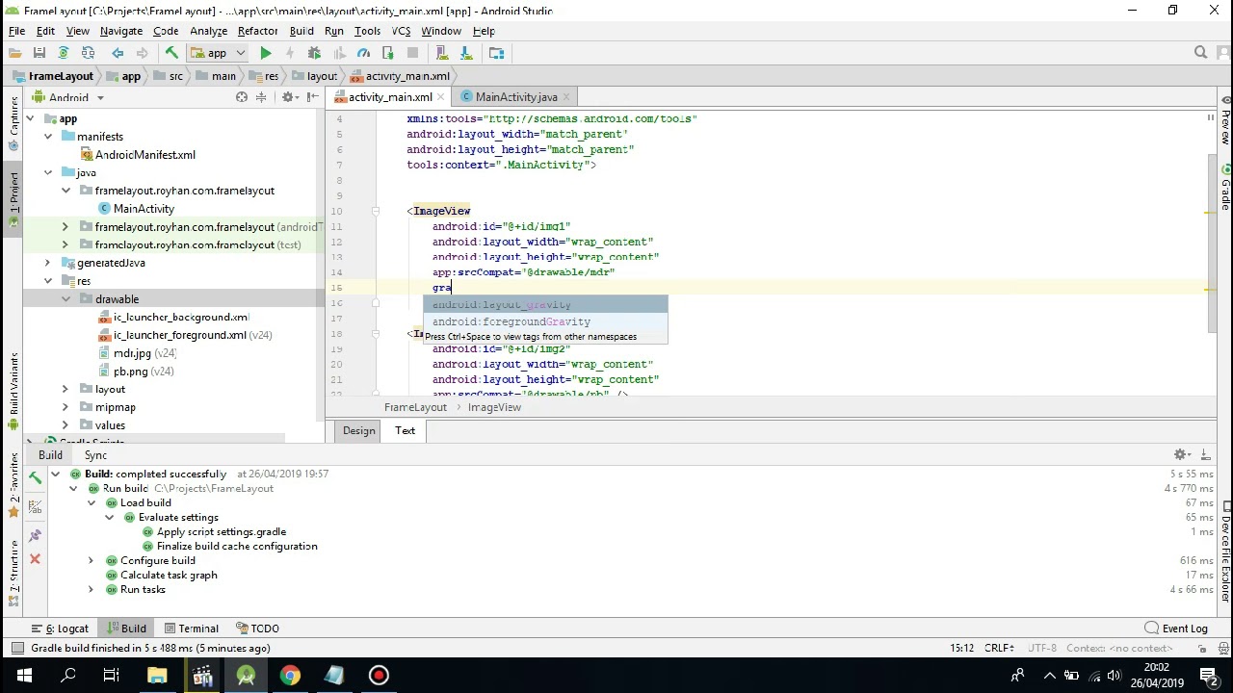Open the SDK Manager icon
The height and width of the screenshot is (693, 1233).
466,53
